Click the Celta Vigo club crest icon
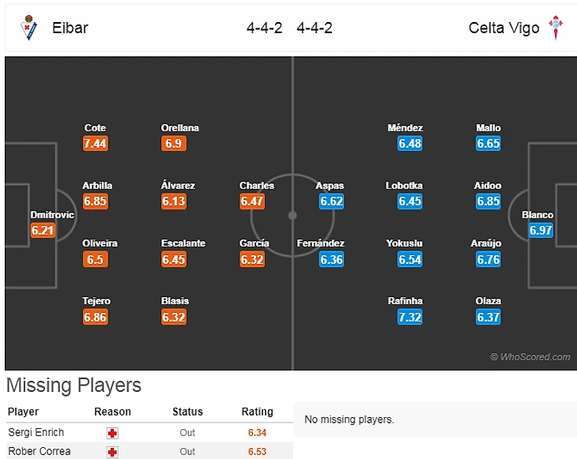Viewport: 577px width, 459px height. (555, 28)
